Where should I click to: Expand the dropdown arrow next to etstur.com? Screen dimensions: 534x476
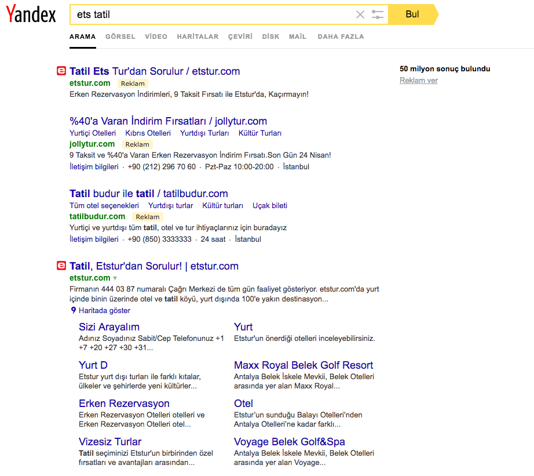click(115, 278)
